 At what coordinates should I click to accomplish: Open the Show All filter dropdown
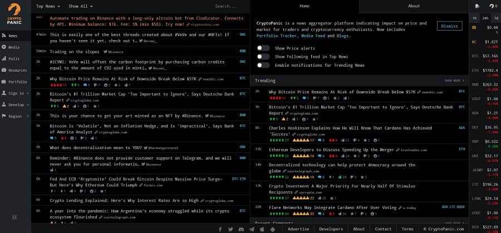point(81,6)
